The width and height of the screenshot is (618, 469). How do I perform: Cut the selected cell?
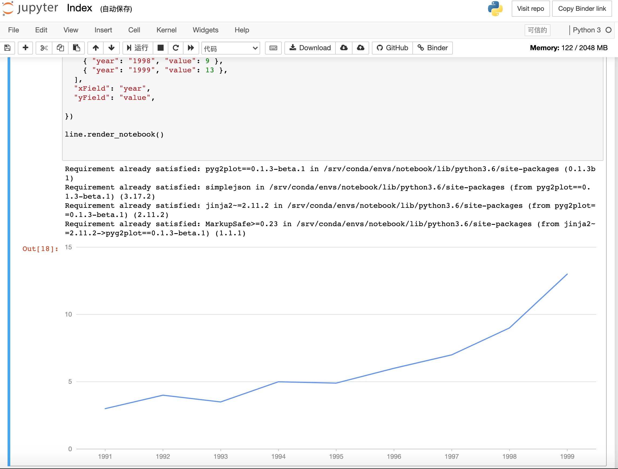tap(44, 48)
